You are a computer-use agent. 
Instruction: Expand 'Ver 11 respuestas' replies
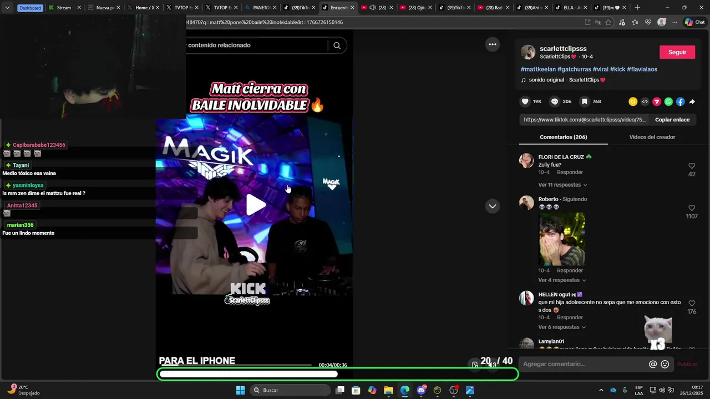[x=562, y=185]
